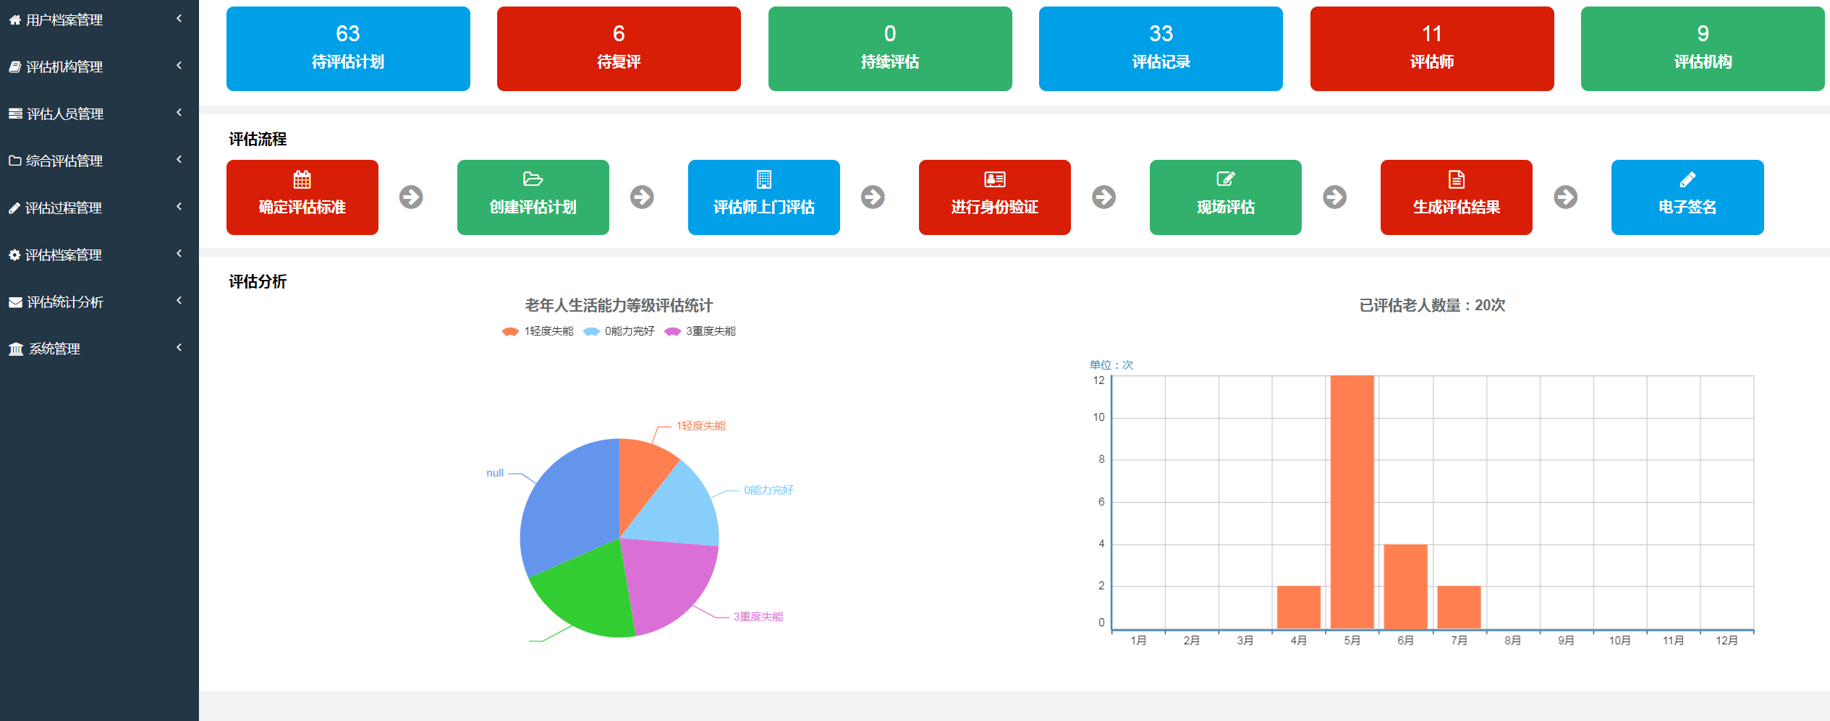Click document icon on 生成评估结果 step
Screen dimensions: 1830x721
click(x=1456, y=179)
